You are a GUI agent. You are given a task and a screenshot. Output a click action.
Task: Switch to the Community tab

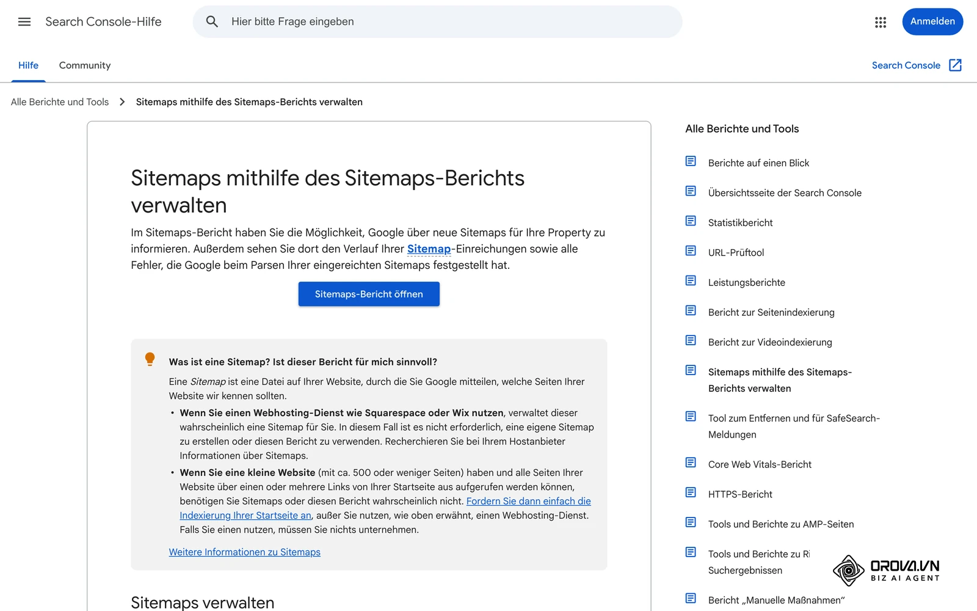(85, 65)
